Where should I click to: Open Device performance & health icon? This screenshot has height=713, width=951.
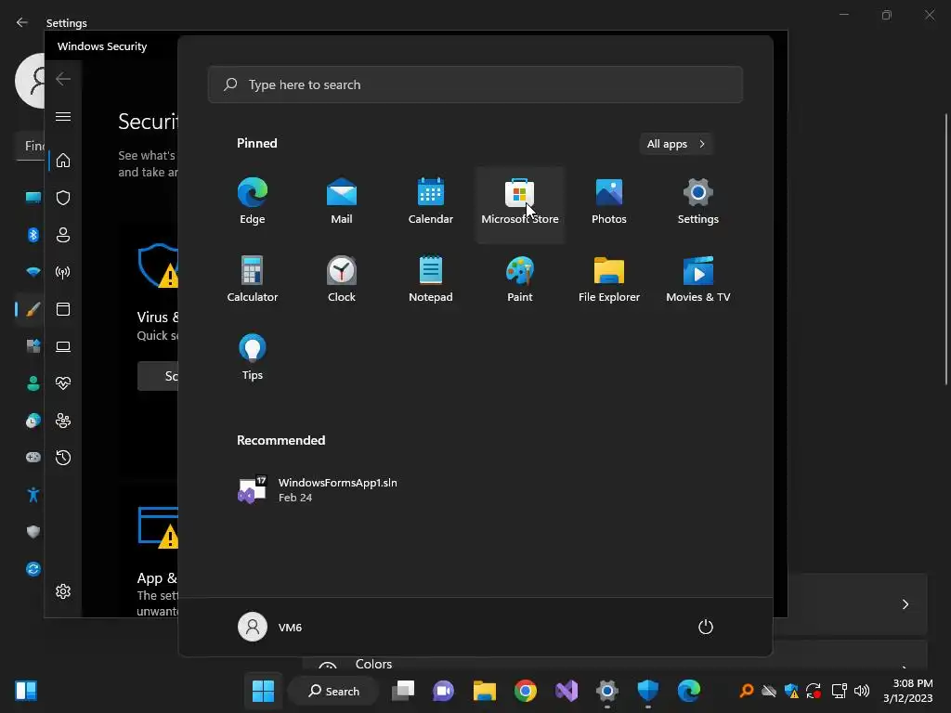click(63, 383)
